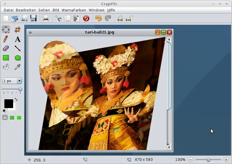232x164 pixels.
Task: Minimize the tari-bali21.jpg subwindow
Action: pos(158,32)
